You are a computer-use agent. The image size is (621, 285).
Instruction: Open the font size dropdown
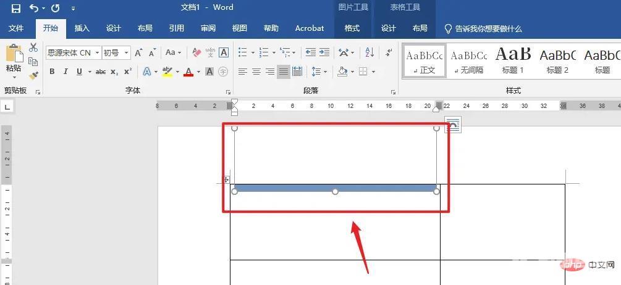126,53
